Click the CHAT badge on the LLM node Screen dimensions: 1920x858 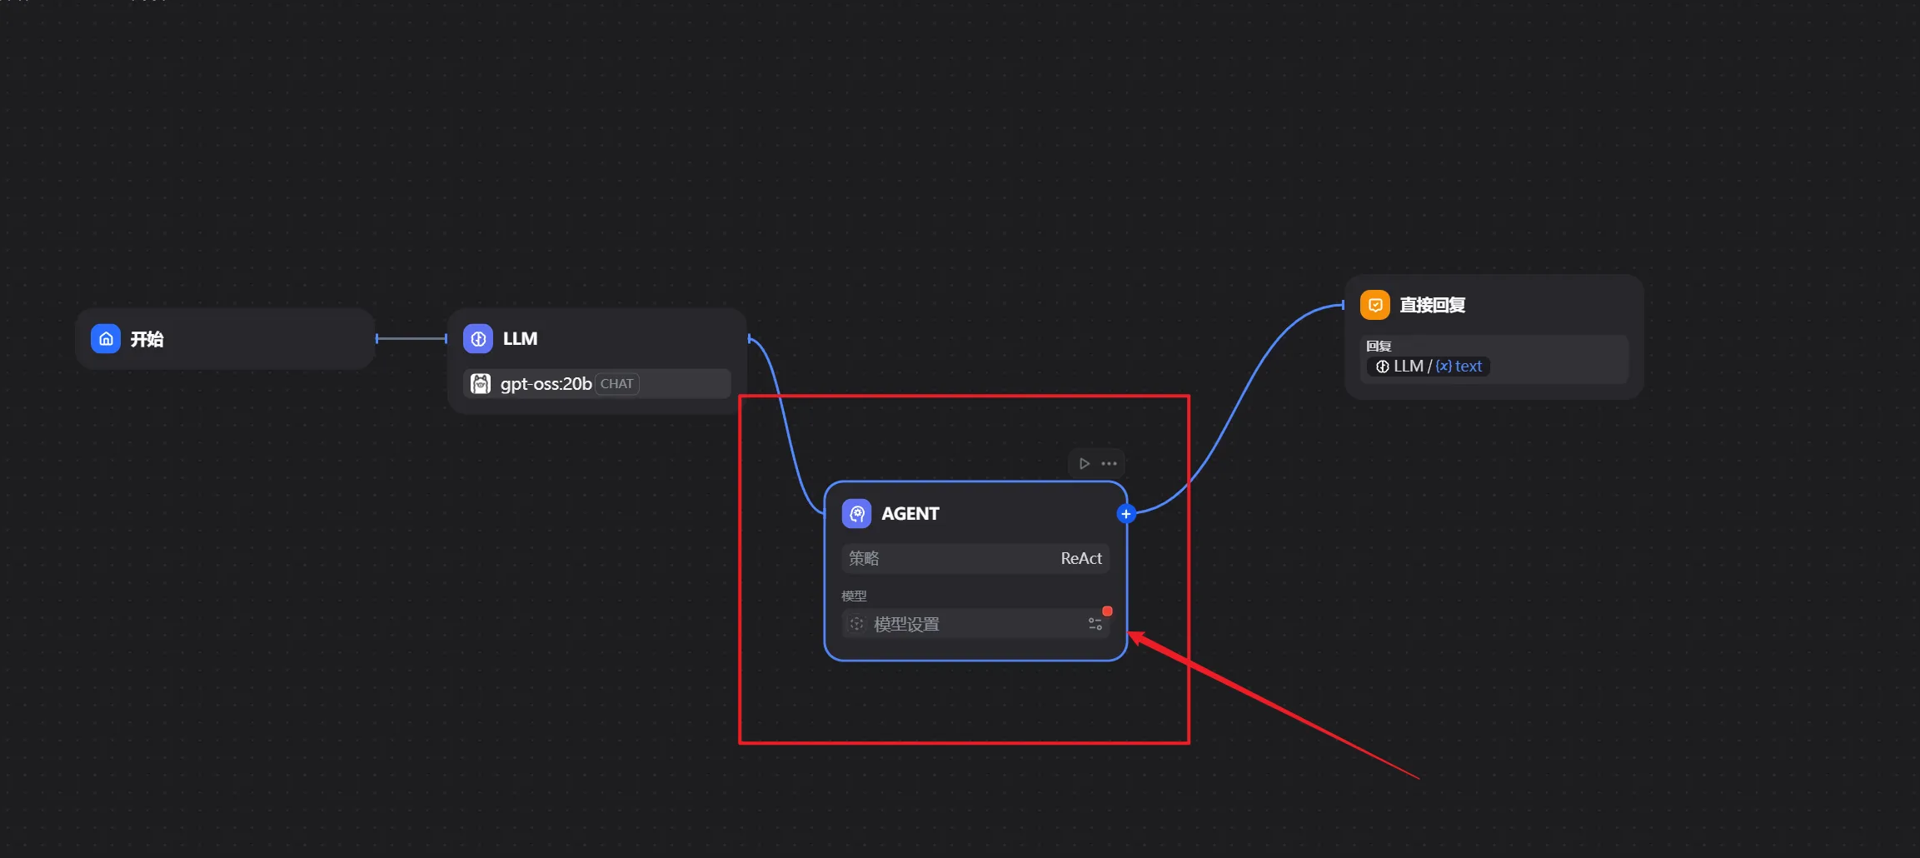click(616, 384)
